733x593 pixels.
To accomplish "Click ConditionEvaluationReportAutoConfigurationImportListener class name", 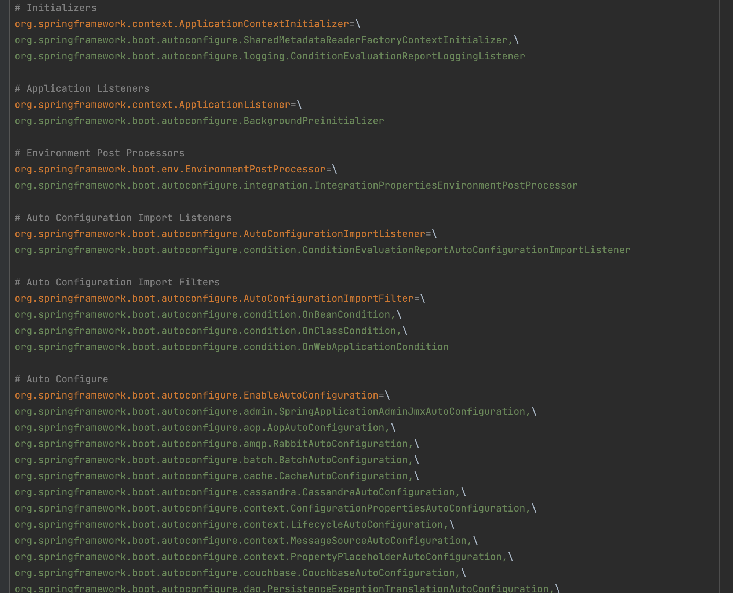I will 466,250.
